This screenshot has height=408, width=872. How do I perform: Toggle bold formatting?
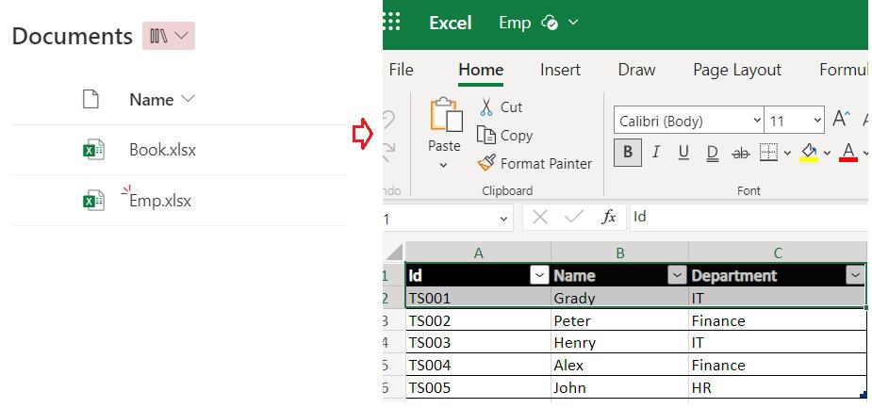click(627, 153)
